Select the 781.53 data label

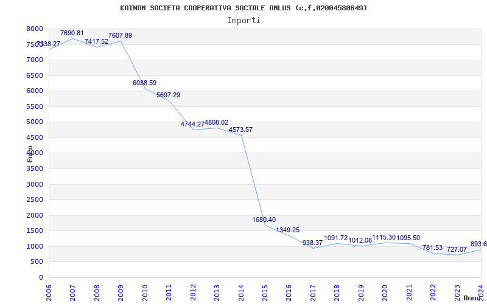[x=432, y=248]
